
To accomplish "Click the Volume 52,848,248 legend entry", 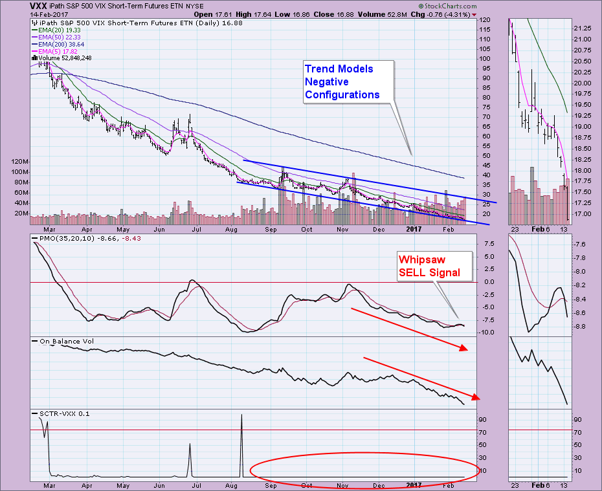I will tap(61, 58).
